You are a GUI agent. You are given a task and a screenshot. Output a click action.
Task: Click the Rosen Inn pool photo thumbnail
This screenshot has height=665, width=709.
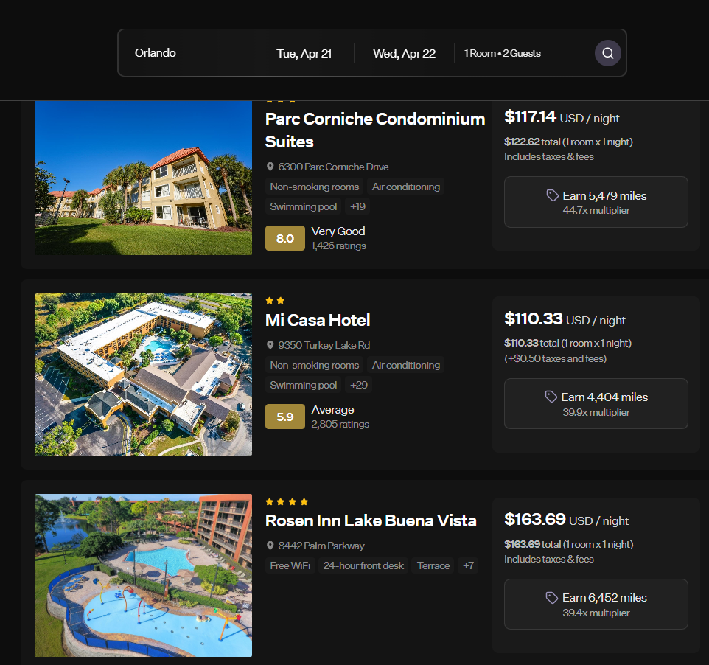coord(143,576)
